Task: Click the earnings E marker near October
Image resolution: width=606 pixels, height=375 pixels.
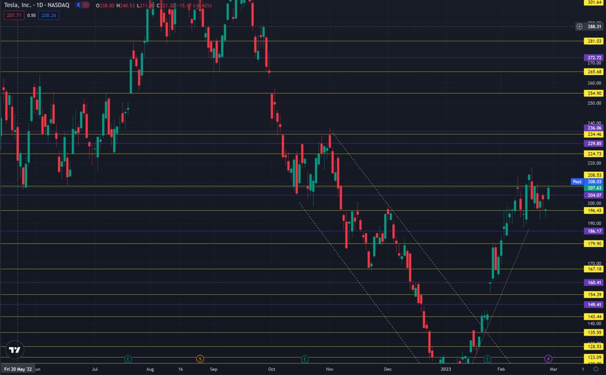Action: point(305,359)
